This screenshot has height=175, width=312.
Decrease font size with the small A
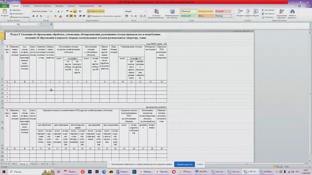point(62,11)
